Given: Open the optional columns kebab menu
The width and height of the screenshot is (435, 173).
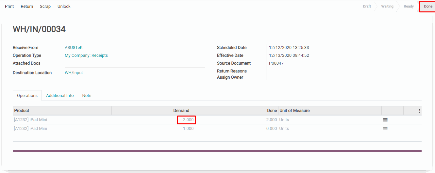Looking at the screenshot, I should click(419, 111).
